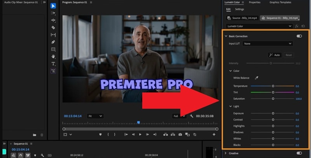Step forward one frame
Viewport: 311px width, 158px height.
147,134
